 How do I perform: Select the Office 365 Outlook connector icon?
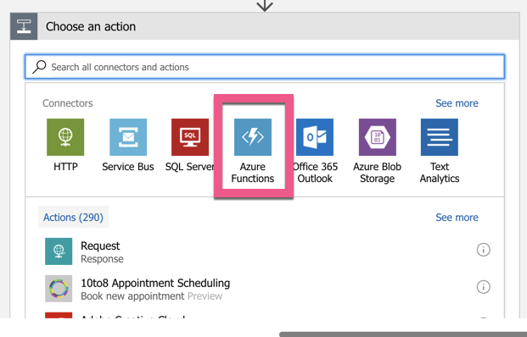tap(315, 137)
